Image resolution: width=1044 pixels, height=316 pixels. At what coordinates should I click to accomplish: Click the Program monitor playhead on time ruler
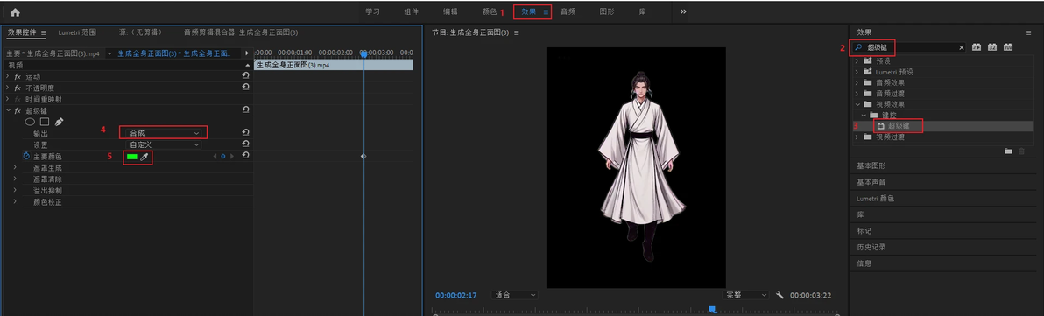[x=712, y=309]
